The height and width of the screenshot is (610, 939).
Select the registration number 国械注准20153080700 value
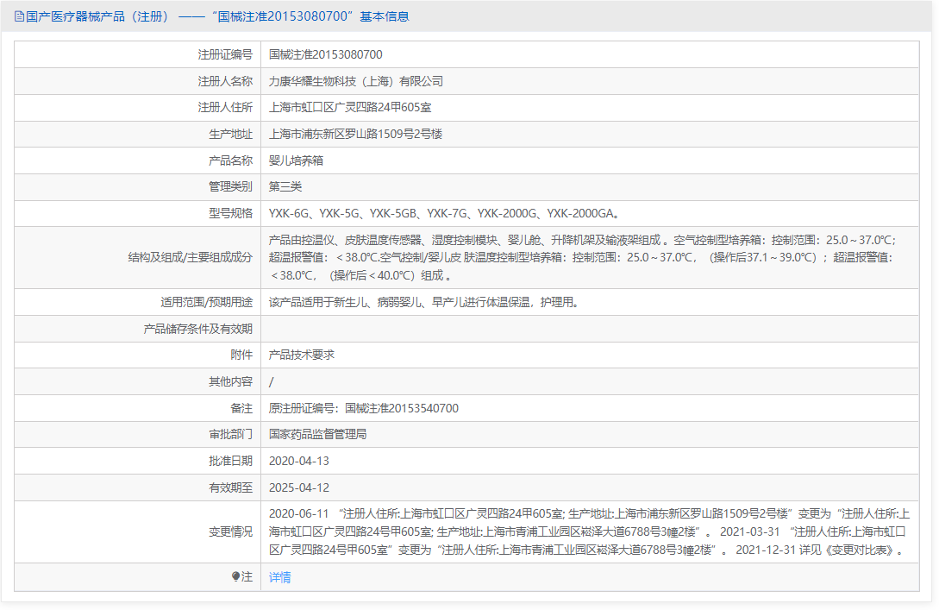pyautogui.click(x=325, y=54)
